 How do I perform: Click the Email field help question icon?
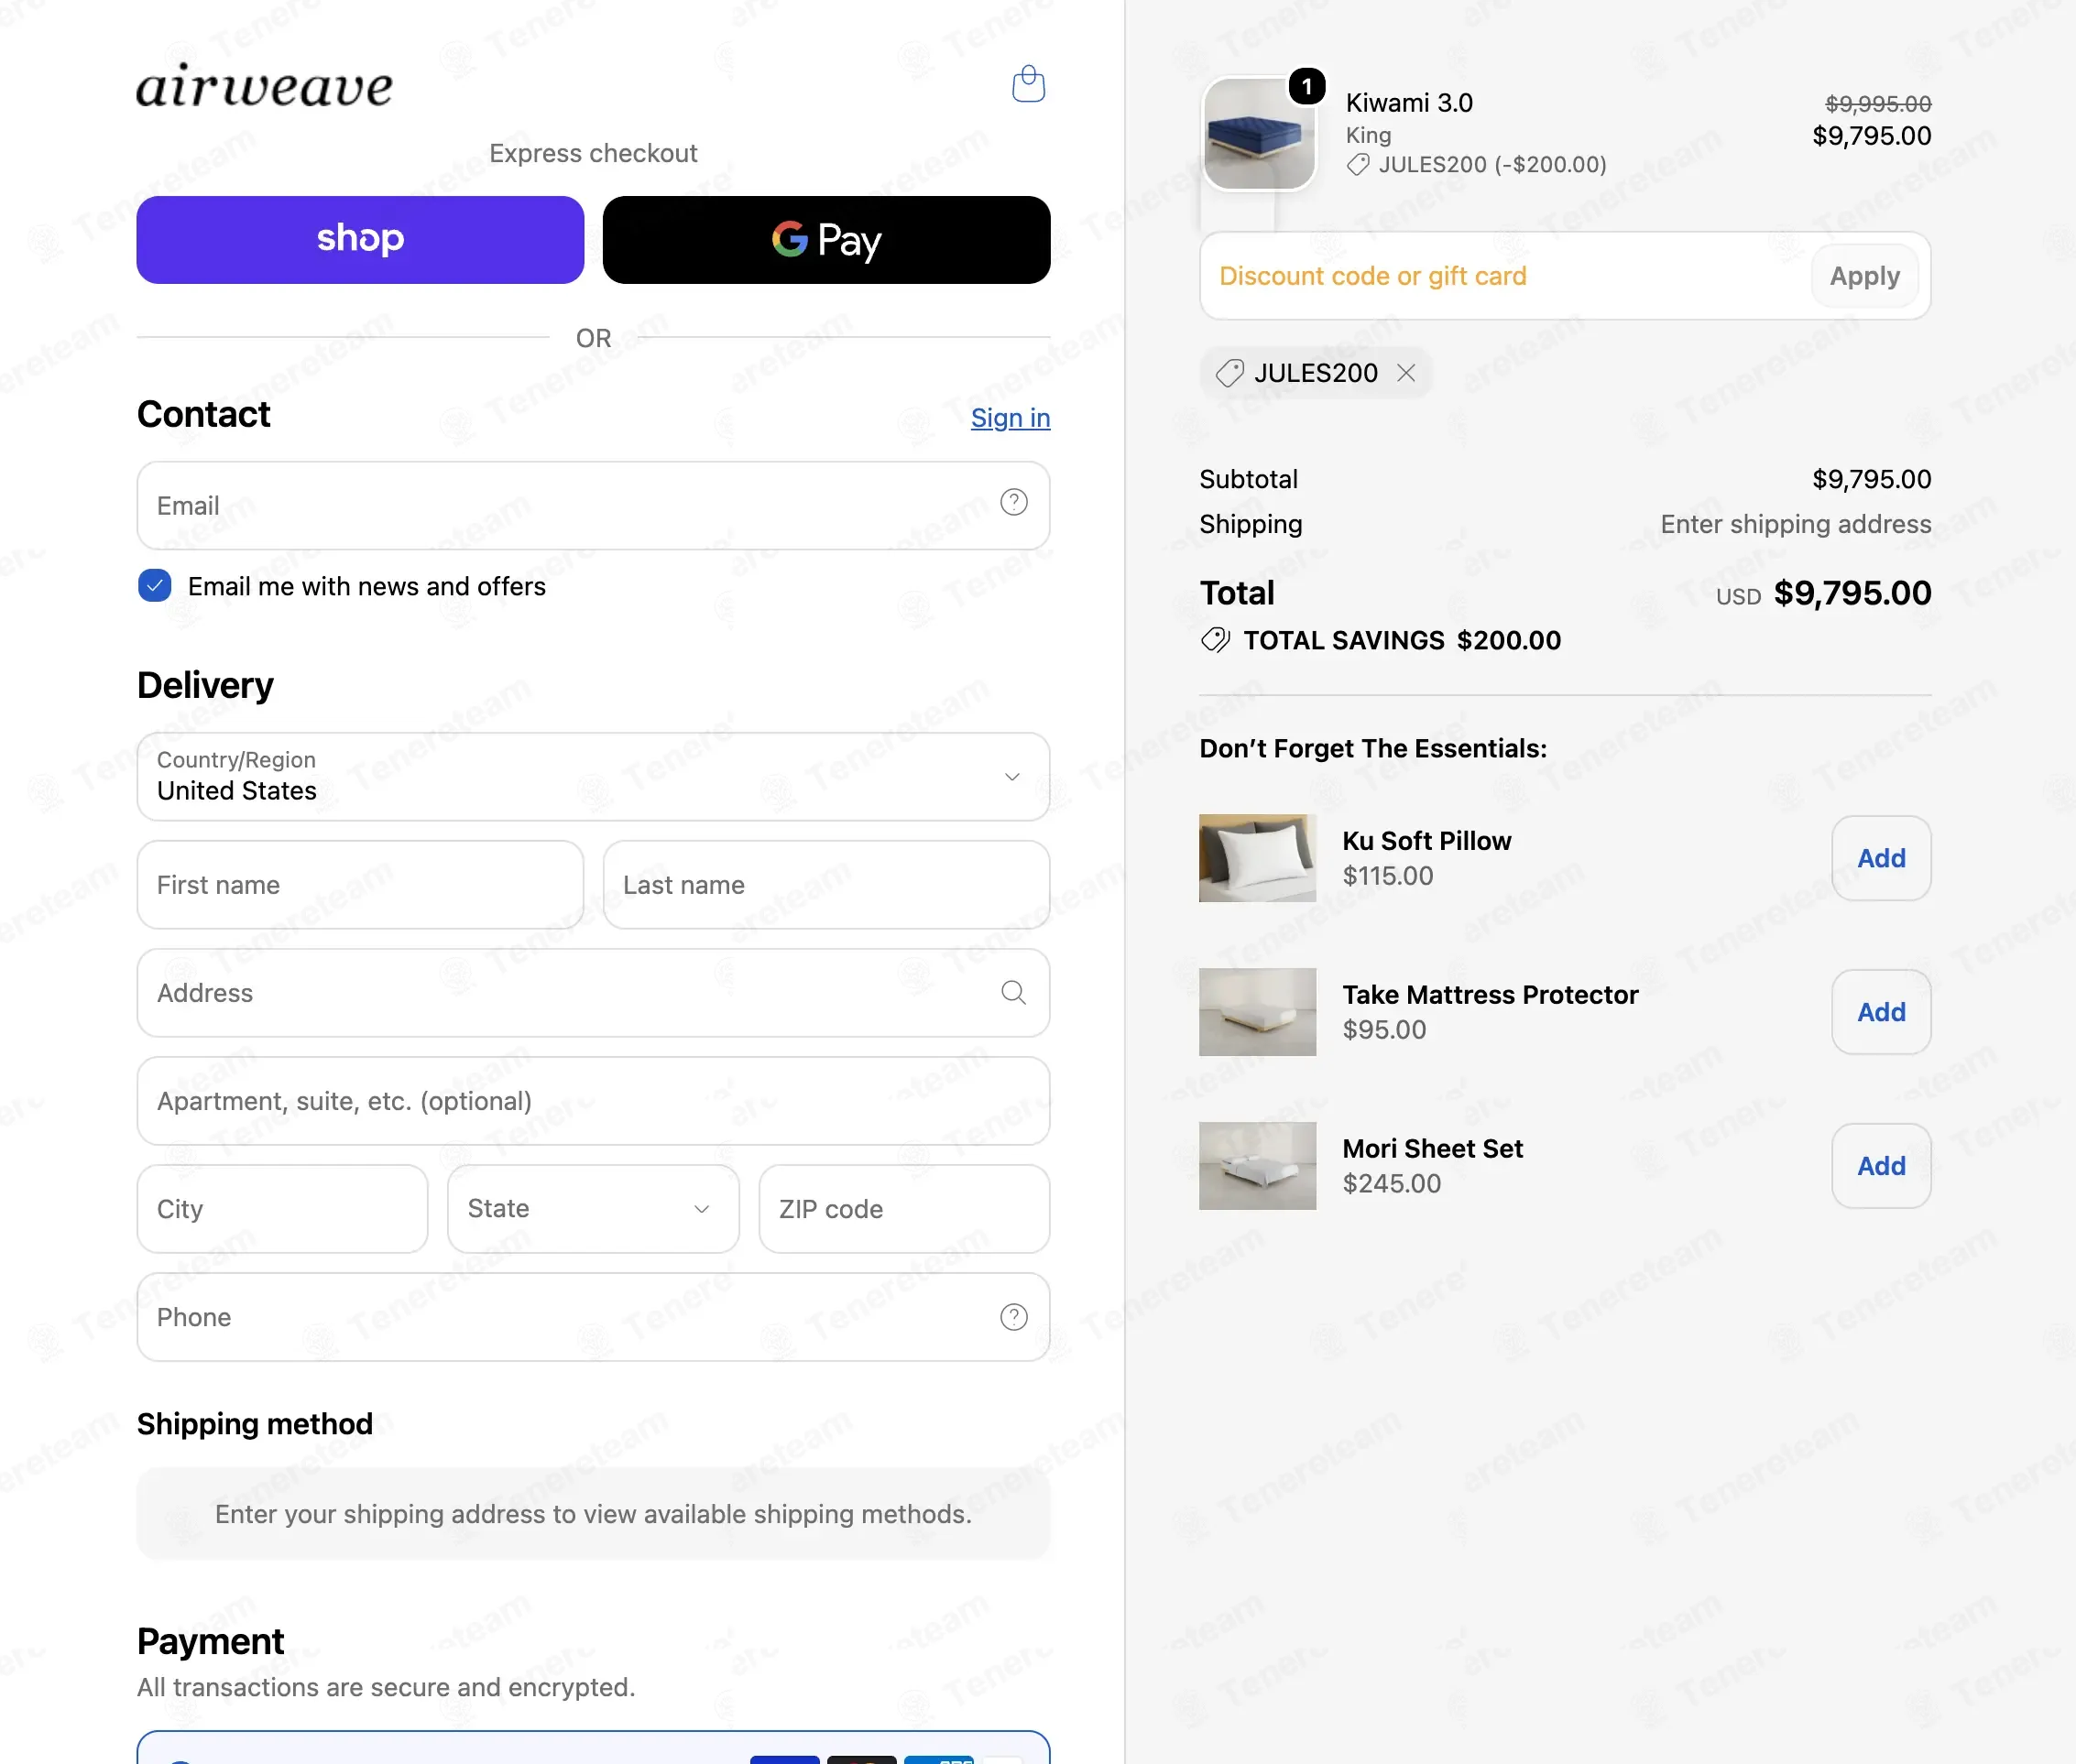[x=1013, y=502]
